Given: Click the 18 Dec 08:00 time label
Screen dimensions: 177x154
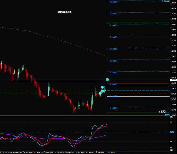Looking at the screenshot, I should coord(28,153).
